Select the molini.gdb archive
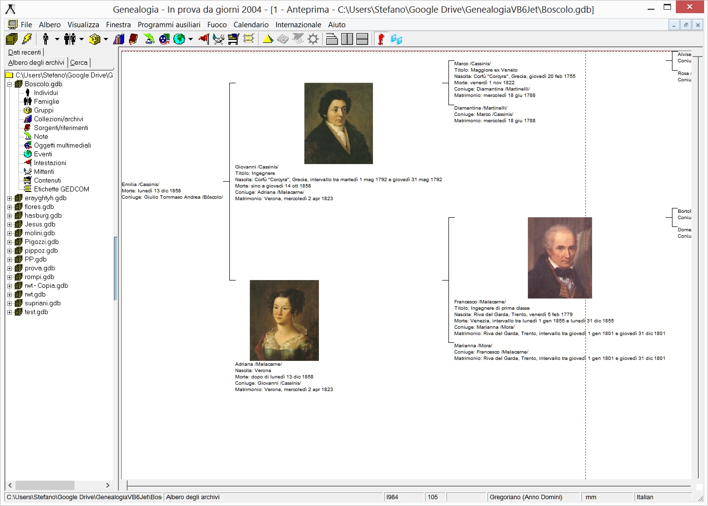This screenshot has height=506, width=708. click(40, 233)
